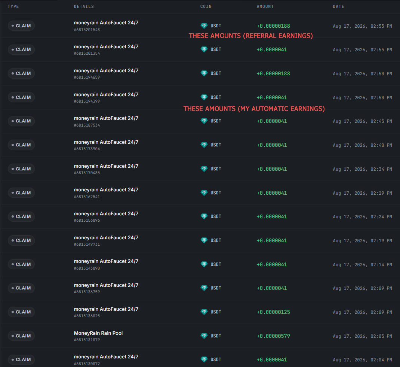The image size is (400, 367).
Task: Click transaction ID #6815149731
Action: coord(87,244)
